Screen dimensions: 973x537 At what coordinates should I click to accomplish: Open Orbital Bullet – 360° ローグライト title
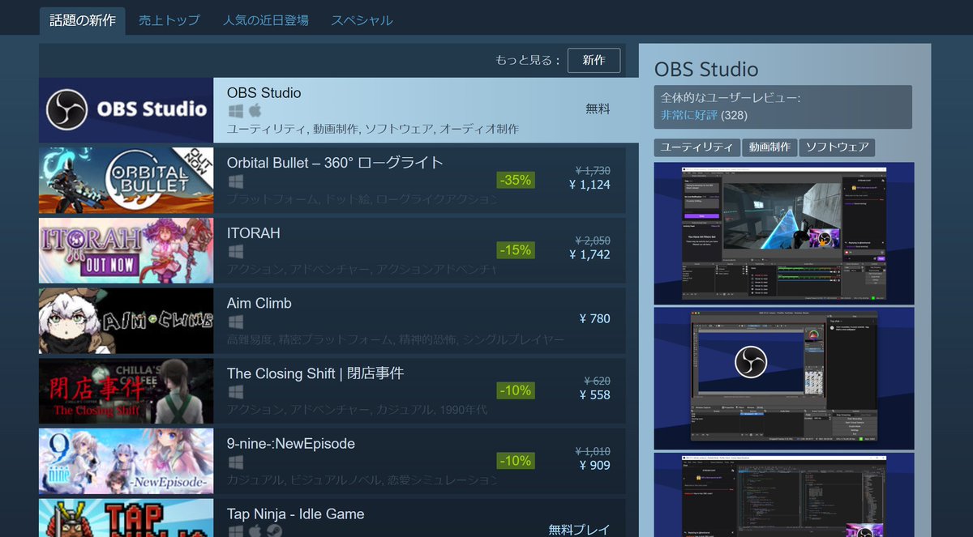pyautogui.click(x=335, y=163)
